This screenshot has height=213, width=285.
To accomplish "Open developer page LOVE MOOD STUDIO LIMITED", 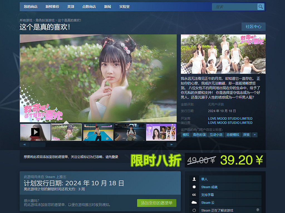I will click(230, 118).
